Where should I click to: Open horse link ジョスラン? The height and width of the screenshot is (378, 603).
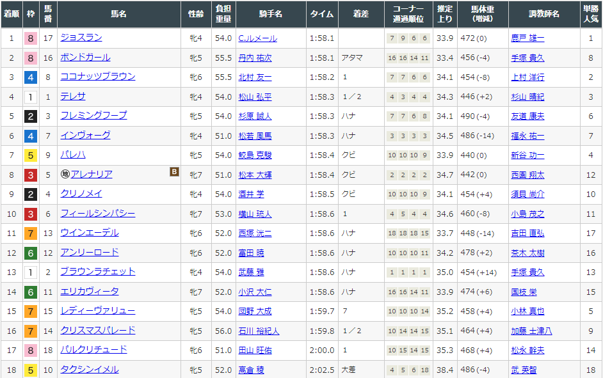[81, 38]
